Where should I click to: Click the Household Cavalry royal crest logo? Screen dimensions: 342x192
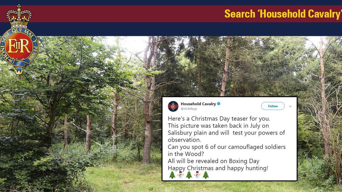(19, 39)
